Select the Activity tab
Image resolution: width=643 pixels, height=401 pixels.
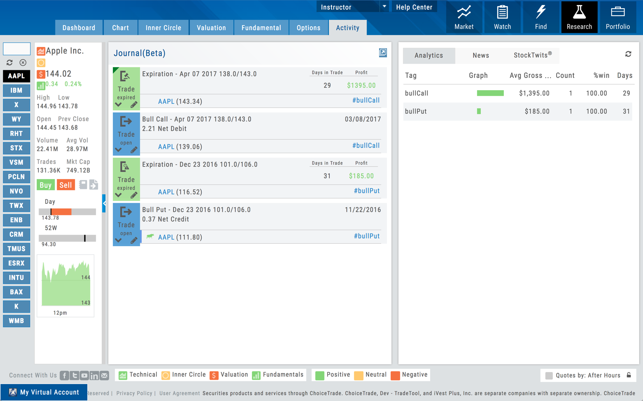347,28
